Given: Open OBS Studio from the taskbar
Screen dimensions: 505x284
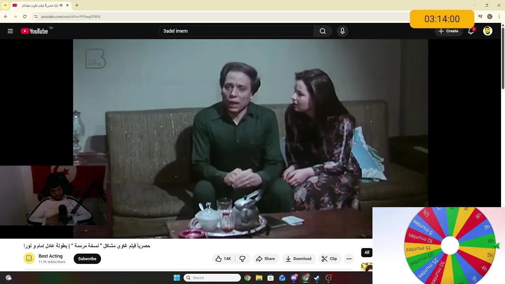Looking at the screenshot, I should 328,278.
